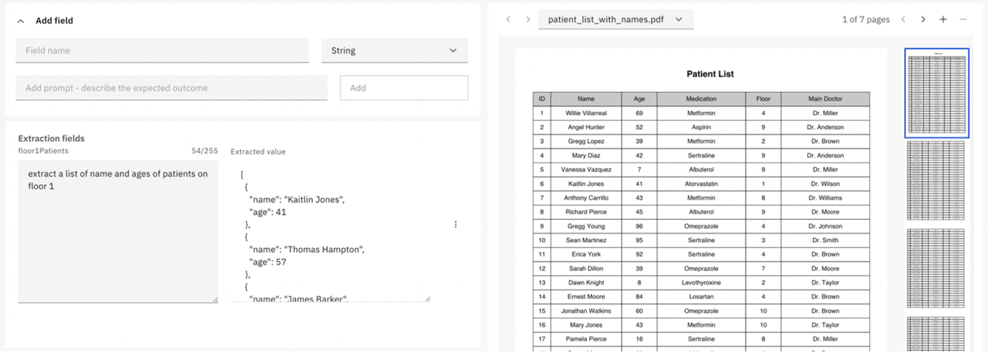Image resolution: width=988 pixels, height=355 pixels.
Task: Go to previous document using left chevron
Action: click(x=508, y=20)
